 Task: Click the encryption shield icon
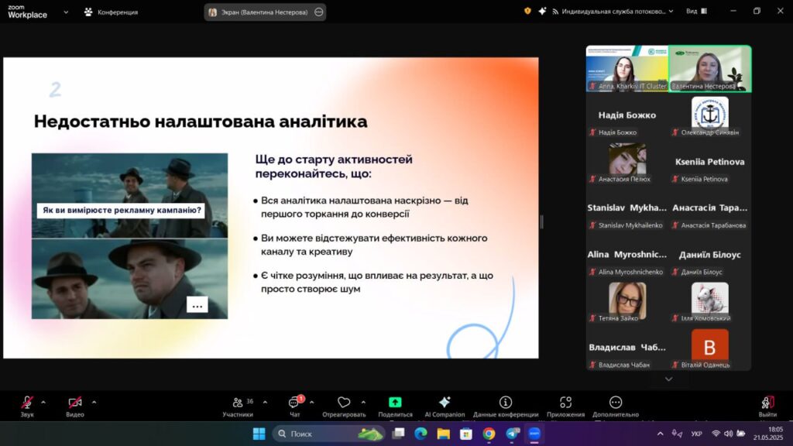[527, 11]
